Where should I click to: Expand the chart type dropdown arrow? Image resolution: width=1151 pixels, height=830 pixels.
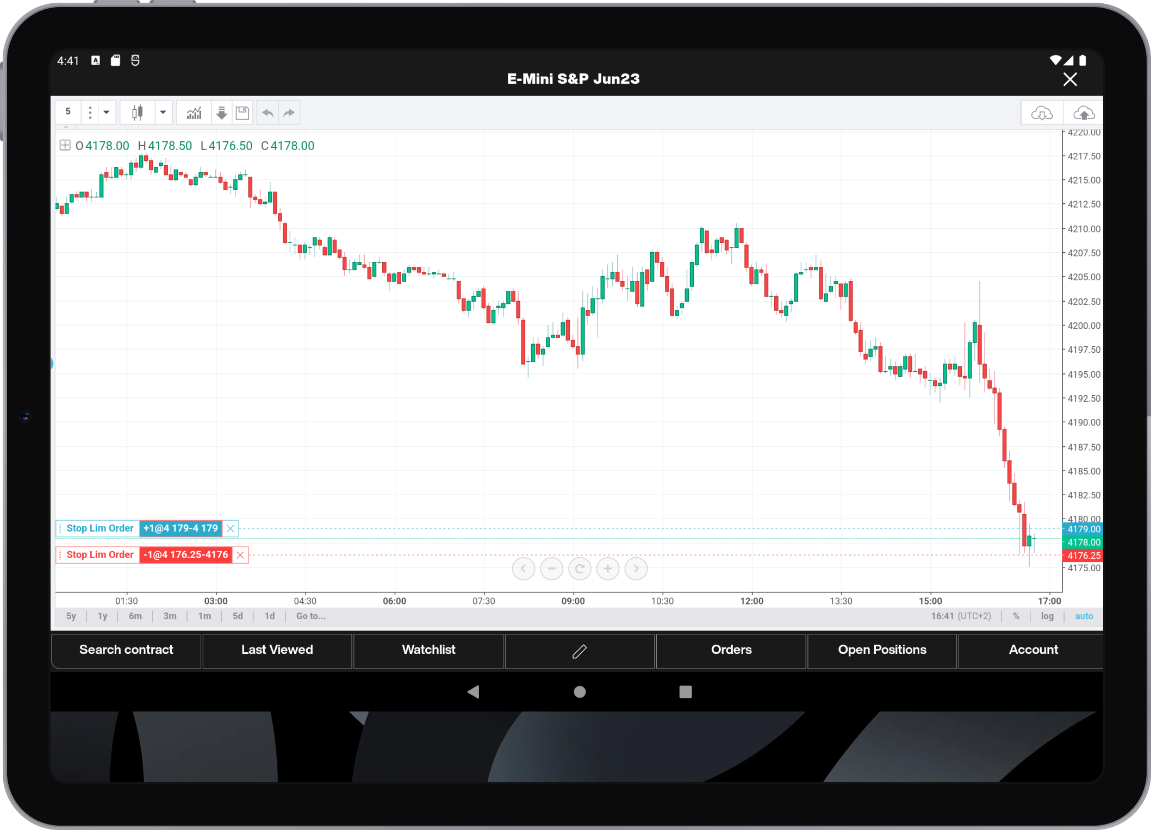tap(163, 112)
